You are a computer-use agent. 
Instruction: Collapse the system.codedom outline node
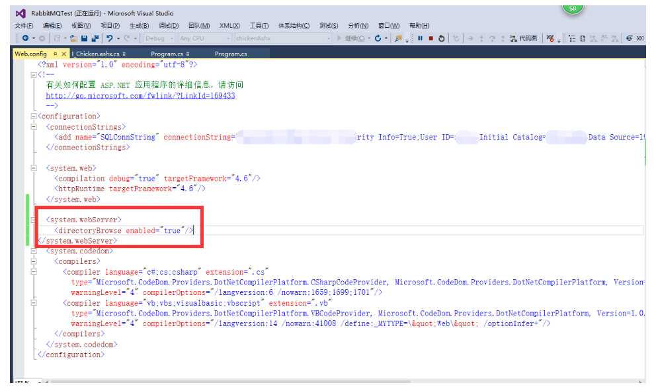coord(33,251)
